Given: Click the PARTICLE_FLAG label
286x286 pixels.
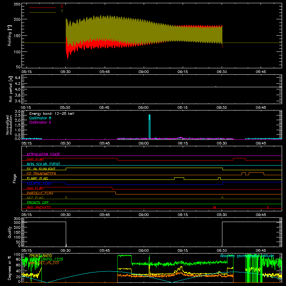Looking at the screenshot, I should point(40,193).
